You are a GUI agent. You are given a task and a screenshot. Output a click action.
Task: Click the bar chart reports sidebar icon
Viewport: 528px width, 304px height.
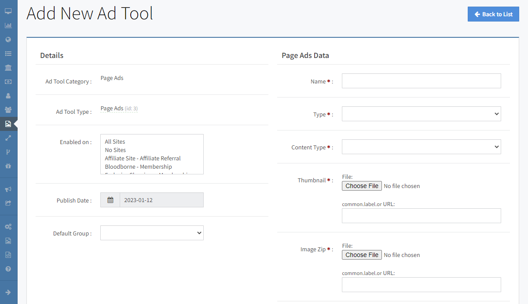pyautogui.click(x=8, y=25)
